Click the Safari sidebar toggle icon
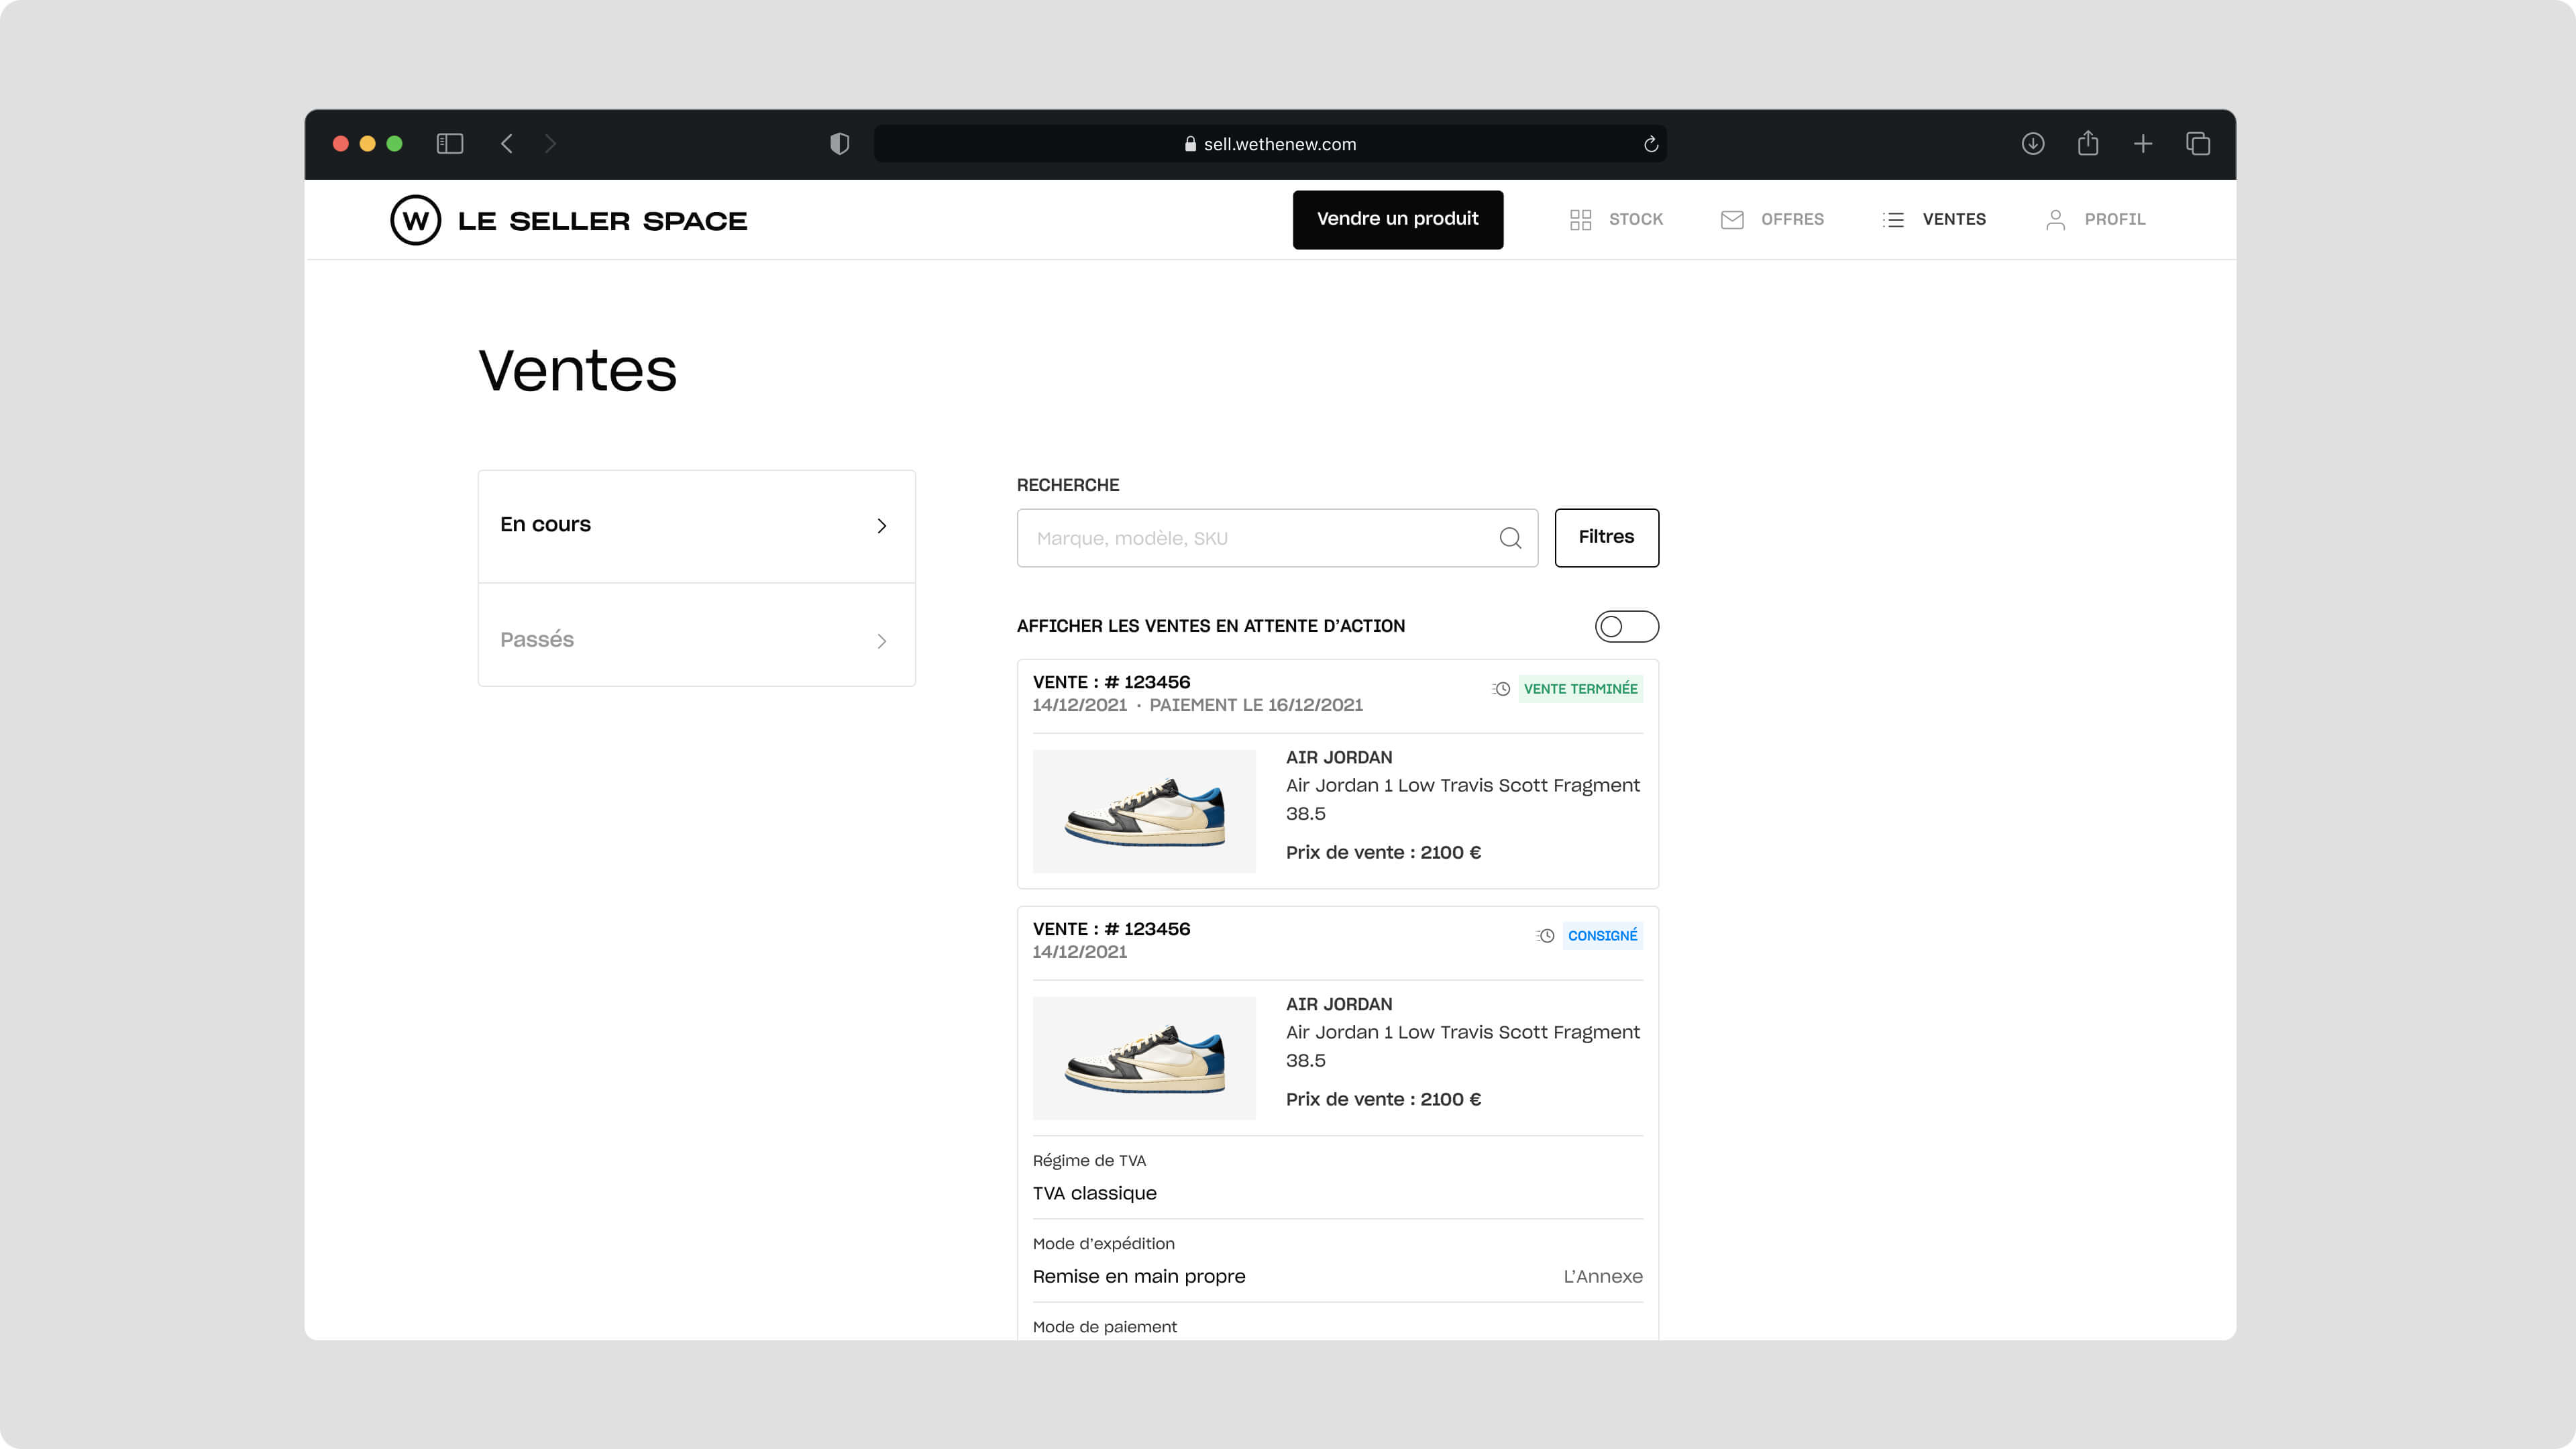 click(450, 144)
